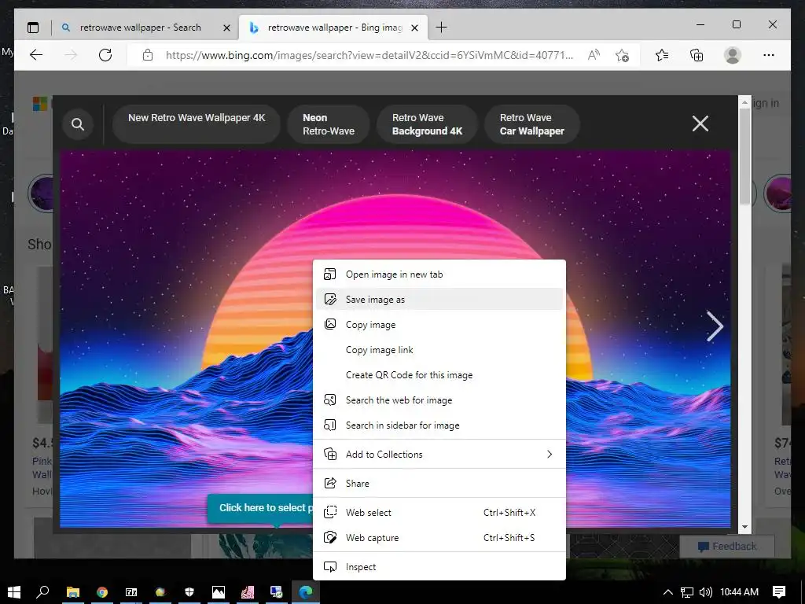
Task: Open Edge Settings and more menu
Action: (x=769, y=55)
